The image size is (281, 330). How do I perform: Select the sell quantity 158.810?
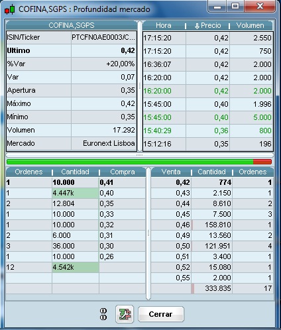218,225
